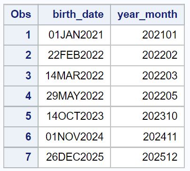Click the year_month column header
190x171 pixels.
pyautogui.click(x=147, y=15)
